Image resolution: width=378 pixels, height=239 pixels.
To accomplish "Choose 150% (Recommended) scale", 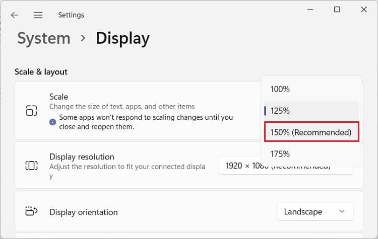I will 311,132.
